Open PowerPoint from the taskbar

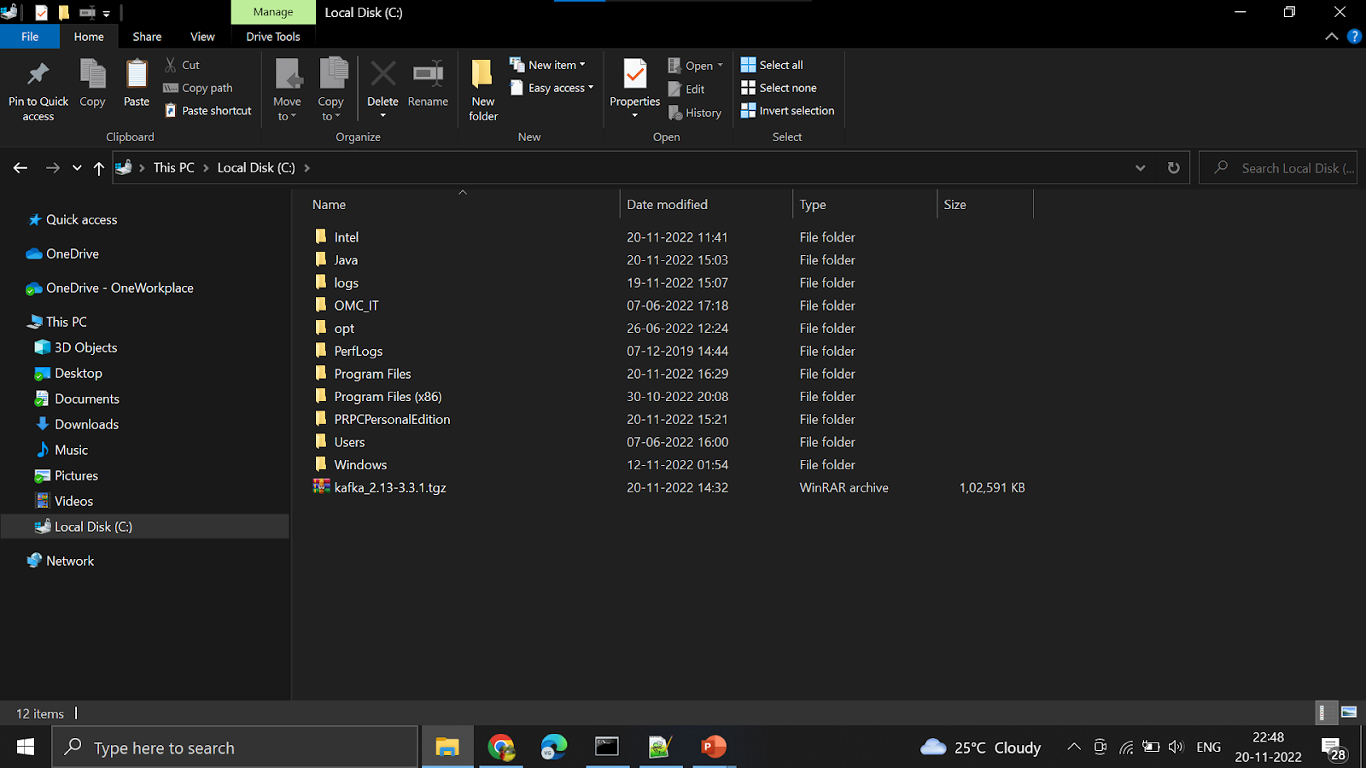713,748
